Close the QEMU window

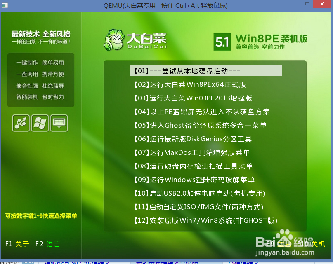click(322, 4)
